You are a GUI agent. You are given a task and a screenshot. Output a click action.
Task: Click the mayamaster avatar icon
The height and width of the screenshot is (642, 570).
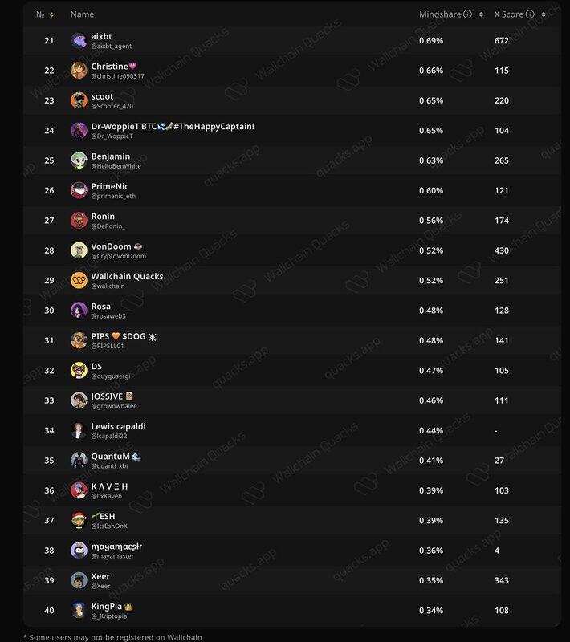[79, 550]
